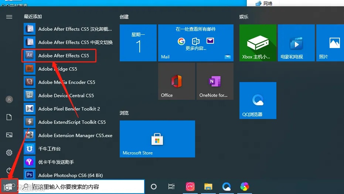Launch the QQ浏览器 tile

258,101
